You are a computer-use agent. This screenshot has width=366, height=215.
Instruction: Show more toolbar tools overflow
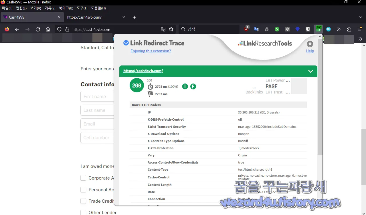pyautogui.click(x=339, y=29)
